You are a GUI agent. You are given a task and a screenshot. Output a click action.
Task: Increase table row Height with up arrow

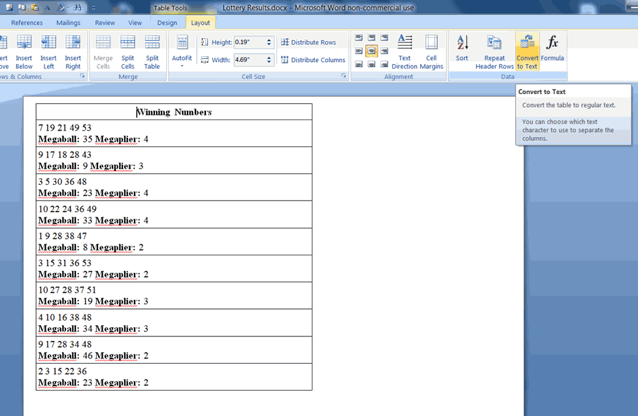269,40
